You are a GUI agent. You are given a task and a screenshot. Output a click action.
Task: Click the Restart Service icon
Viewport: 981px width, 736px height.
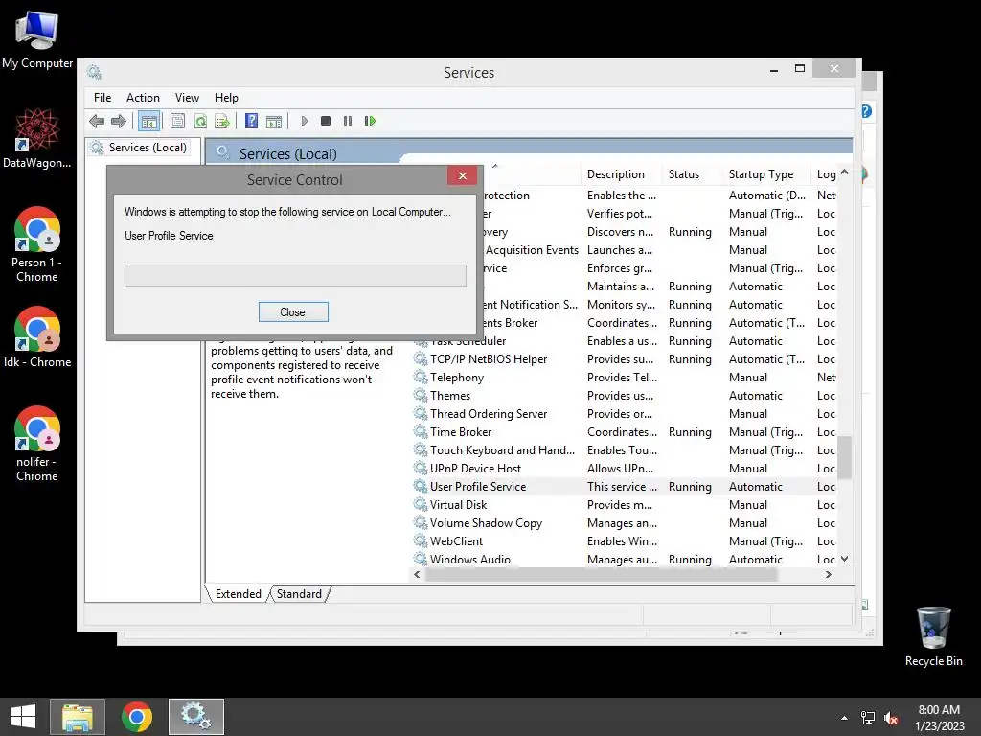[370, 121]
